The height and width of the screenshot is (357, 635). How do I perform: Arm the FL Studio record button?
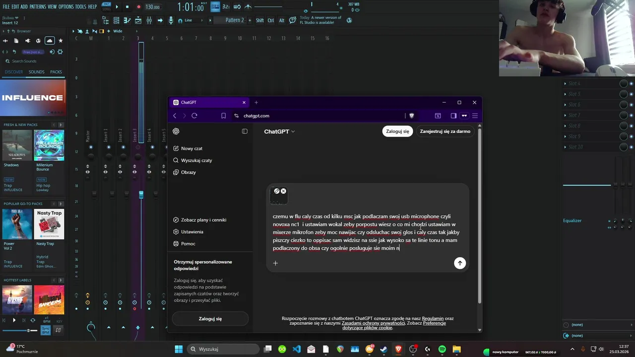[138, 7]
